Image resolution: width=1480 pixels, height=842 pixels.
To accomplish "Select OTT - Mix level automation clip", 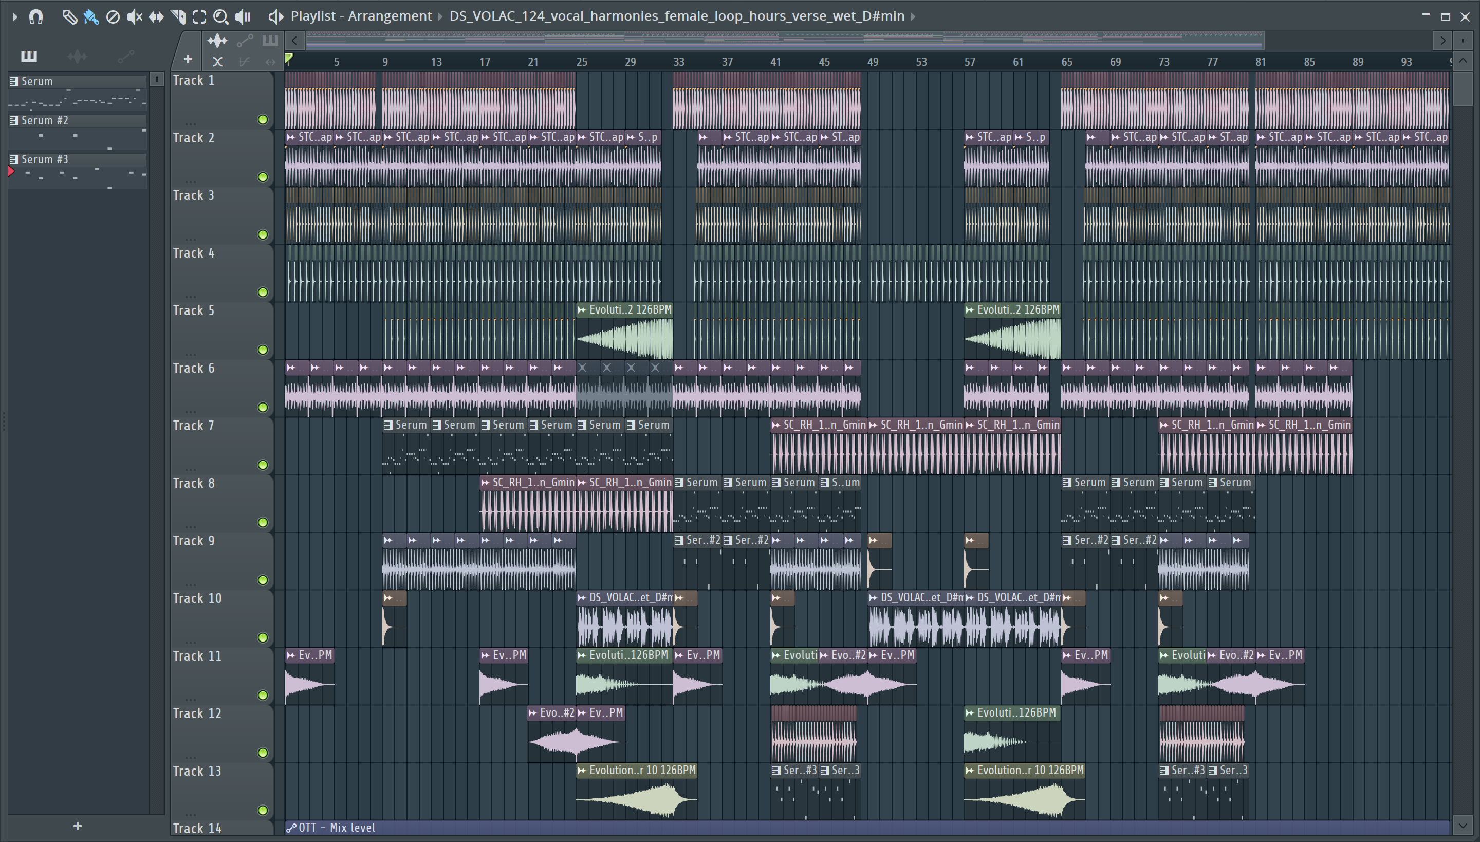I will [867, 828].
